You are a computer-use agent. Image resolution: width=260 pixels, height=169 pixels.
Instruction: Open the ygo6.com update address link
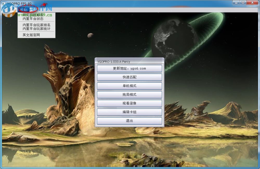coord(129,68)
